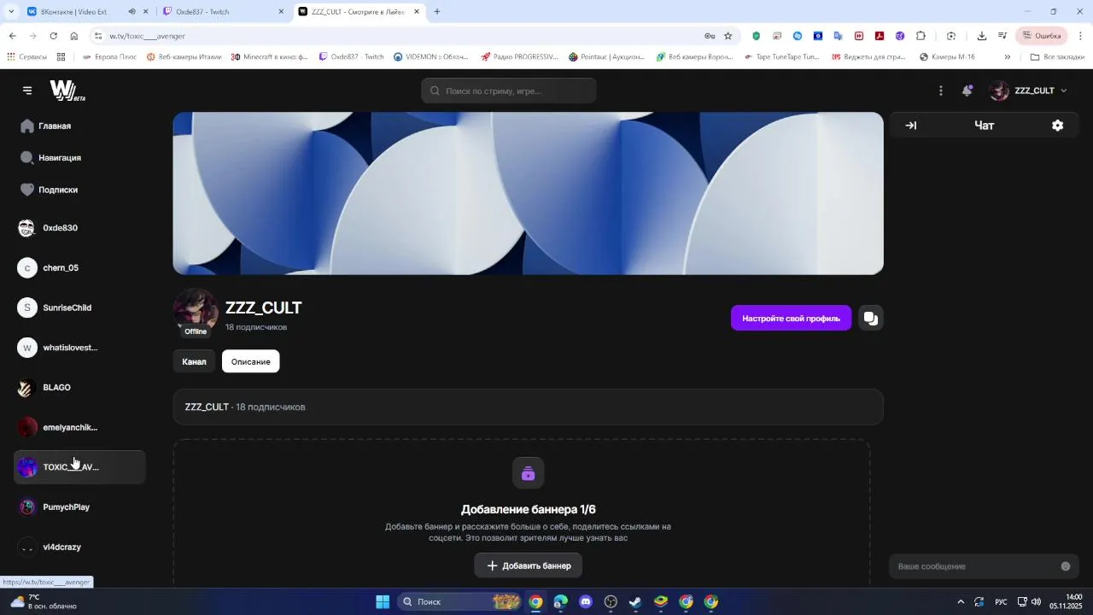The width and height of the screenshot is (1093, 615).
Task: Click the green shield extension icon
Action: pos(757,36)
